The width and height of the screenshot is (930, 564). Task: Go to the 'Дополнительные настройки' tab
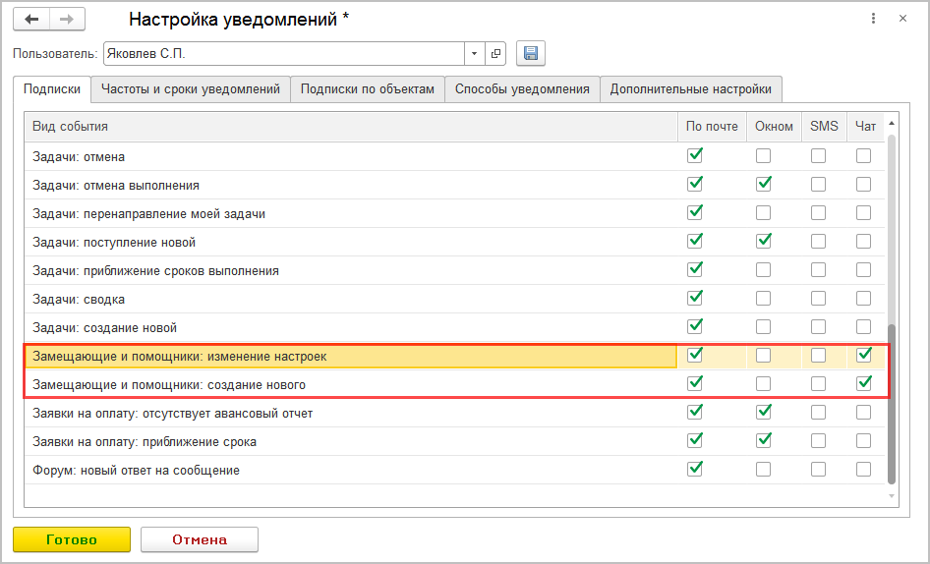690,89
